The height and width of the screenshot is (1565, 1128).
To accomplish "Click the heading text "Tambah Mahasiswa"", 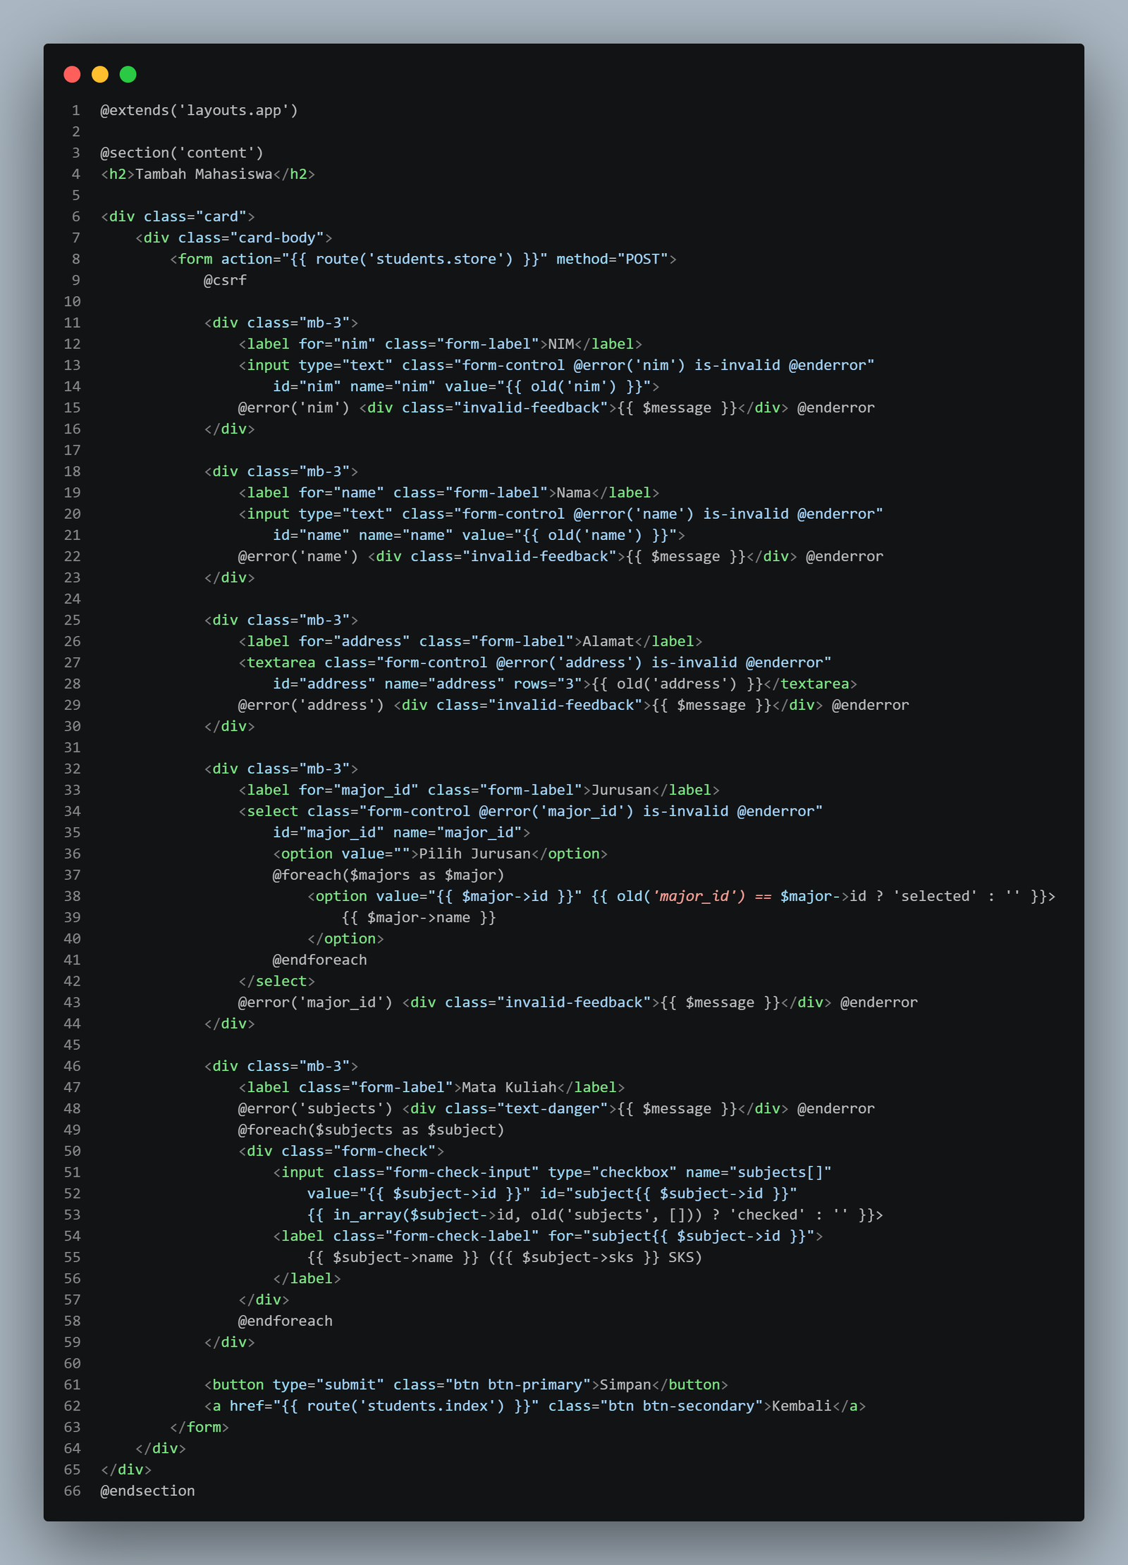I will (x=204, y=174).
